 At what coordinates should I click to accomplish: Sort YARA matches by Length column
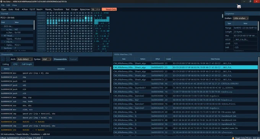click(169, 59)
